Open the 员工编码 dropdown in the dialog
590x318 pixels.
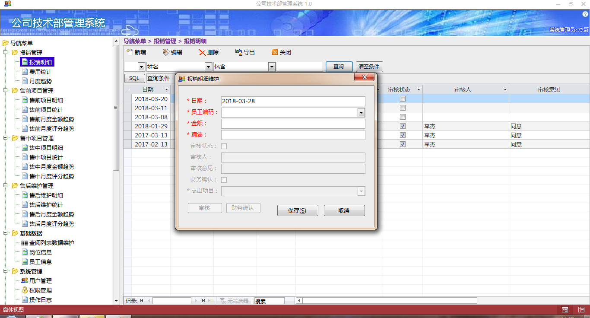361,113
